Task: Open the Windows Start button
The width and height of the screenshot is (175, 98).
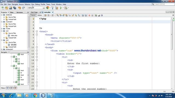Action: tap(3, 96)
